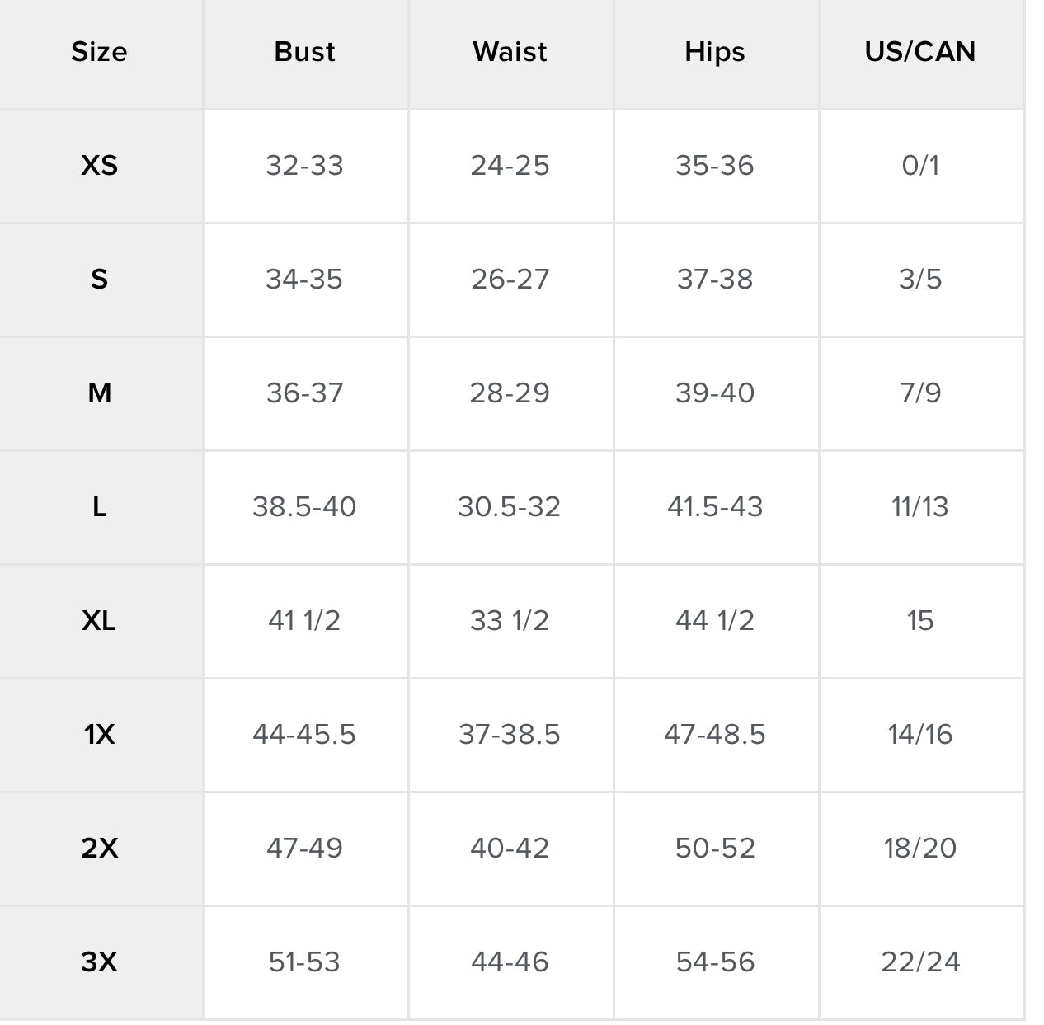Click the Waist column header

pos(510,52)
